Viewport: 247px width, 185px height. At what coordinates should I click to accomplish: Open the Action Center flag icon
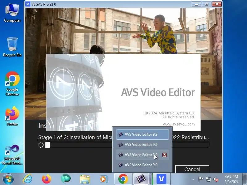[x=200, y=179]
